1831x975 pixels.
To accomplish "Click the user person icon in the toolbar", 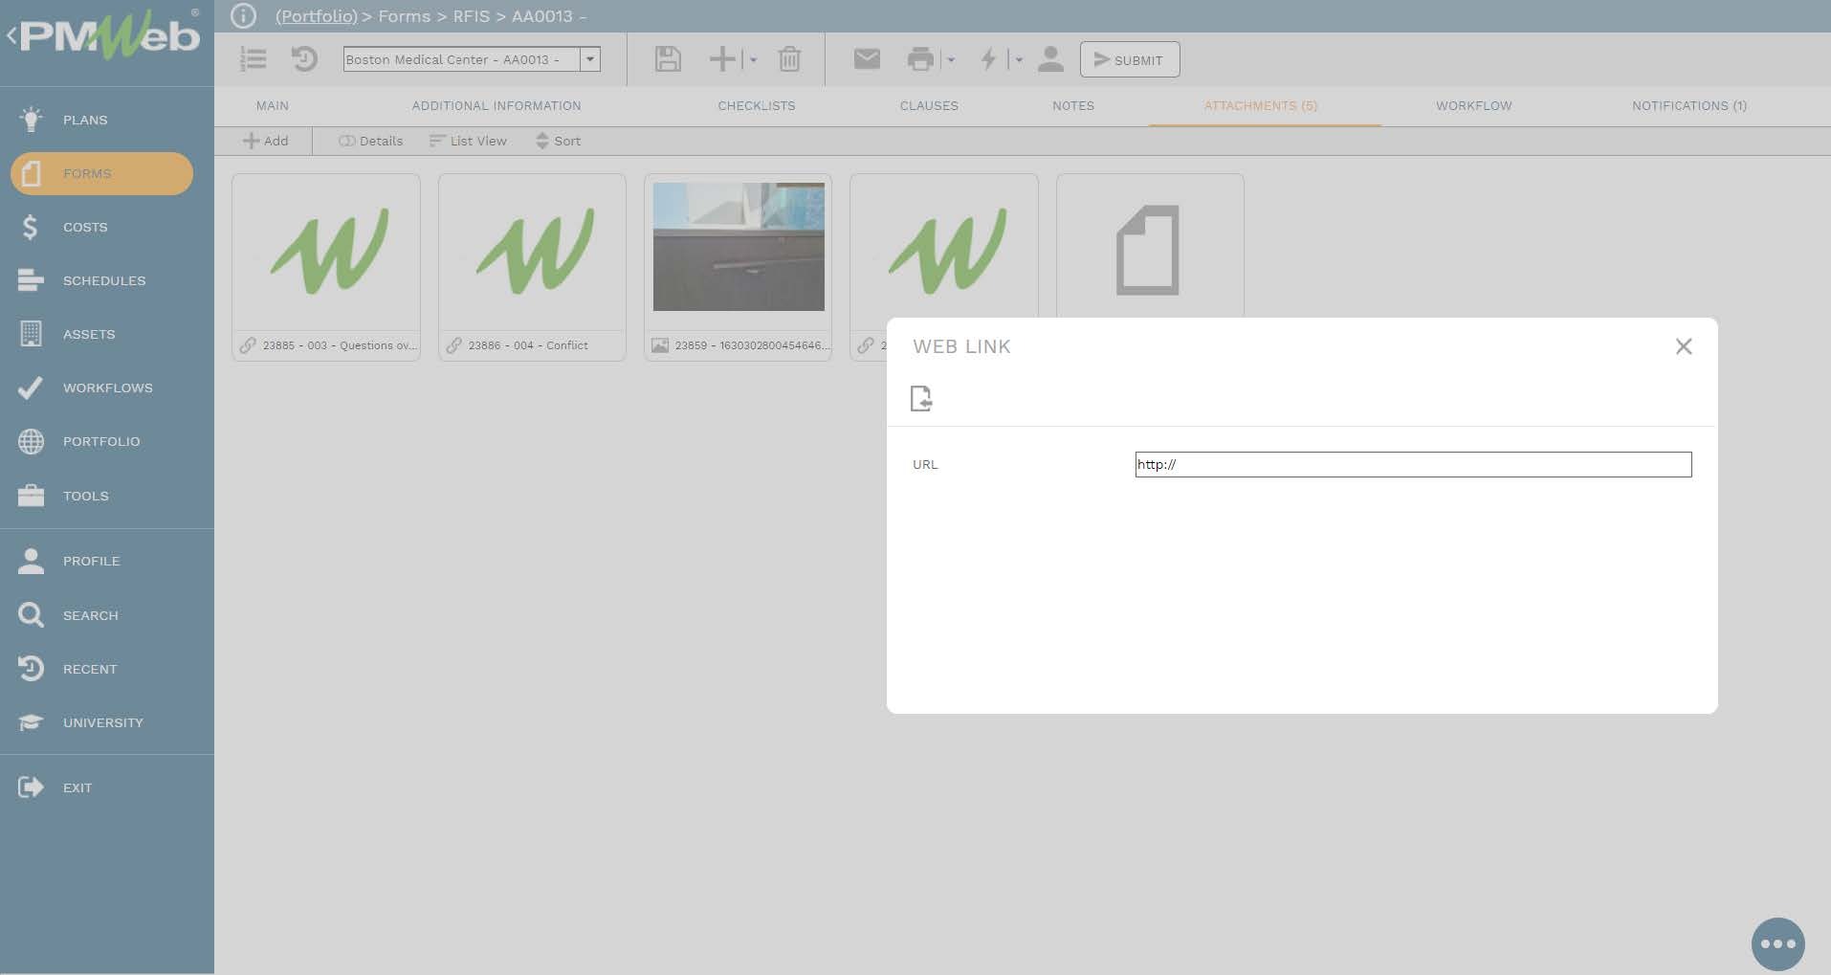I will point(1050,59).
